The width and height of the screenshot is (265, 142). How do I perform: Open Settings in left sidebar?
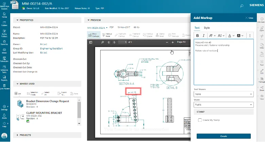point(4,108)
